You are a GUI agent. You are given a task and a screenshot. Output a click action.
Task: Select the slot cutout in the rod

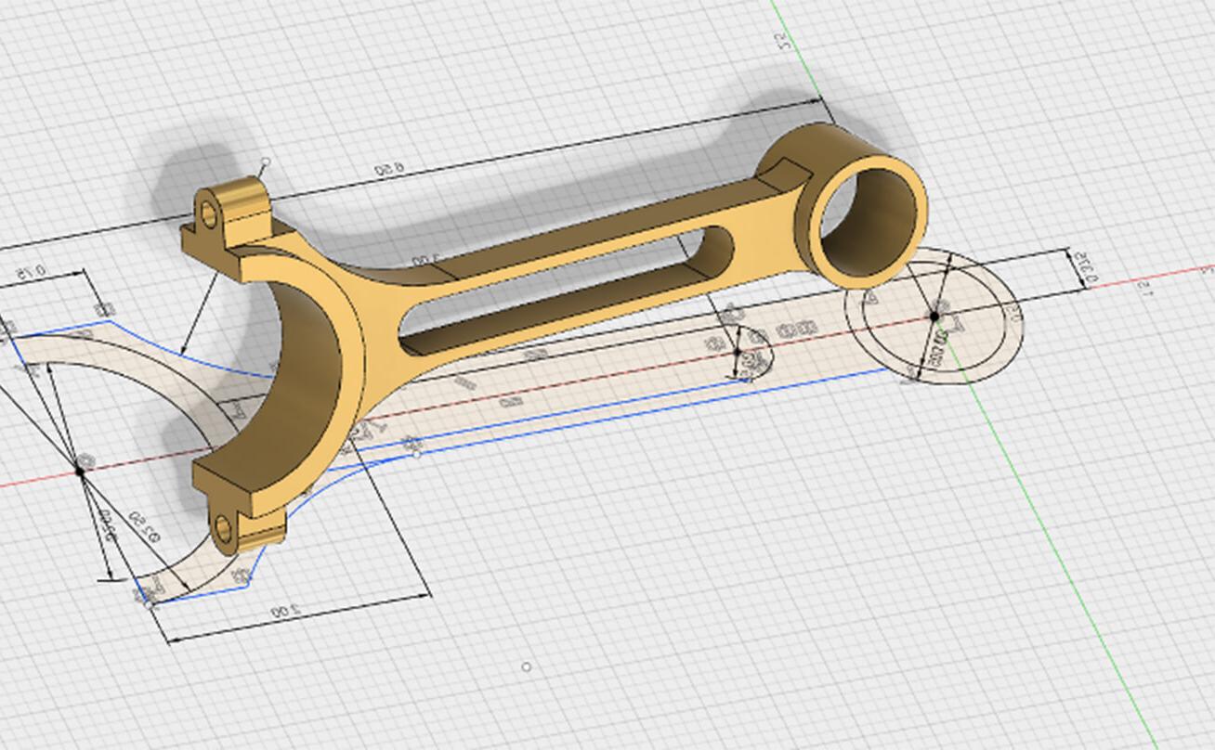567,290
